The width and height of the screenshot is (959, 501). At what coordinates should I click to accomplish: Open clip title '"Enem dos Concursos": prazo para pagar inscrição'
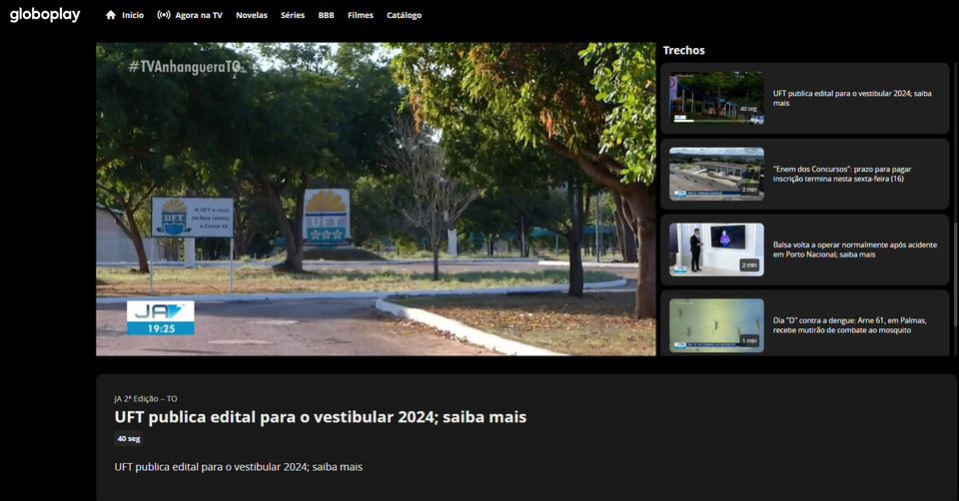841,174
